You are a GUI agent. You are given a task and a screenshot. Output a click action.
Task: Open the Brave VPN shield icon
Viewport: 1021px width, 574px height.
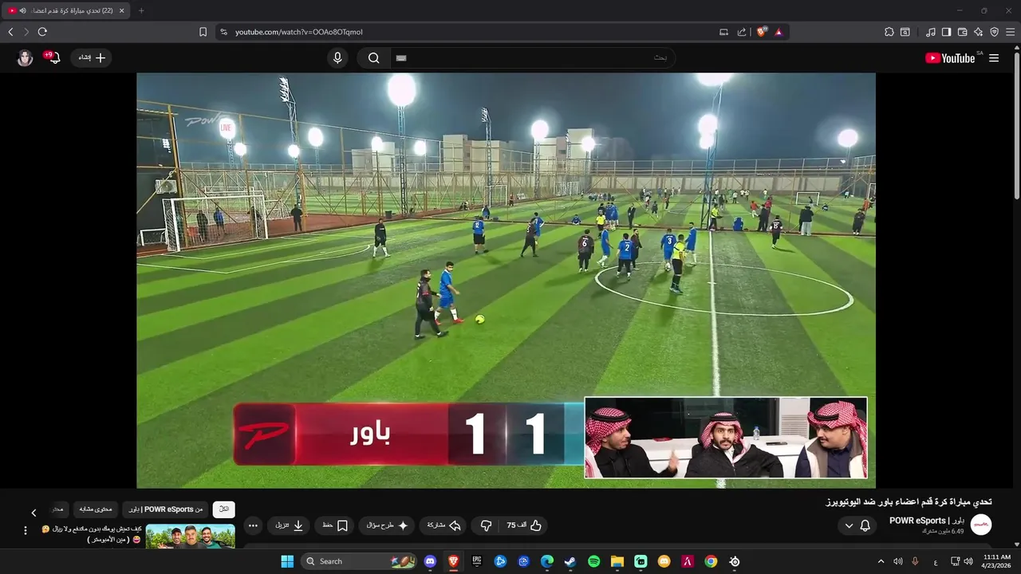pyautogui.click(x=994, y=32)
